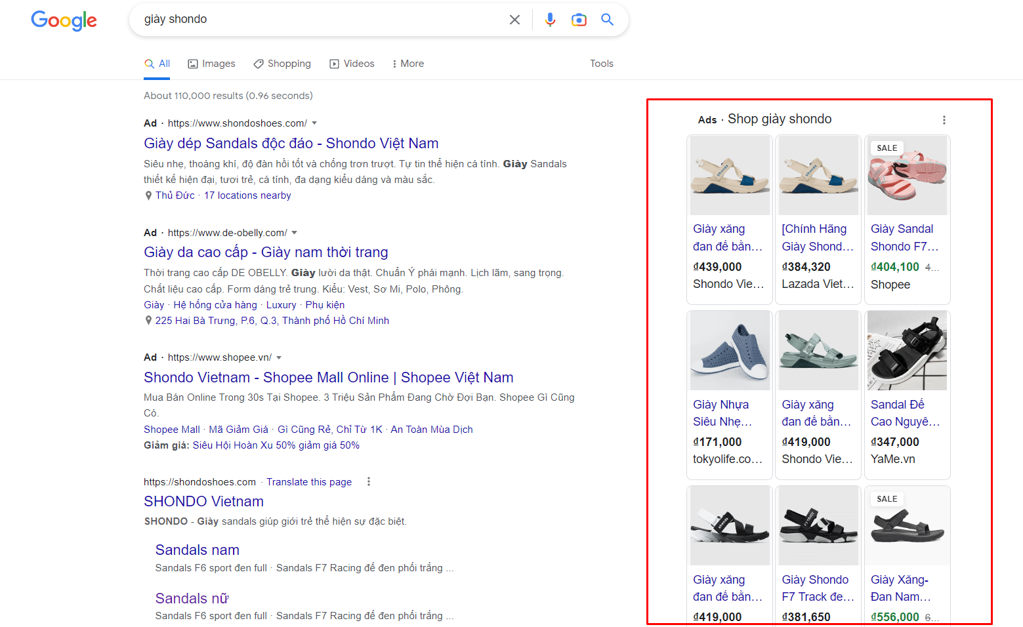Viewport: 1023px width, 627px height.
Task: Start voice search with microphone icon
Action: [550, 20]
